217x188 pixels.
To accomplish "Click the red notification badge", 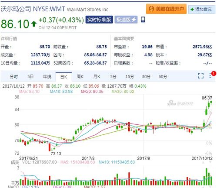I will [x=214, y=74].
